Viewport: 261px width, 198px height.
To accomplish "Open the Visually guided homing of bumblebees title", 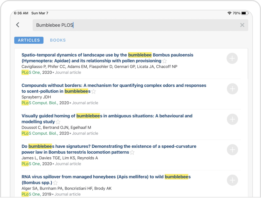I will click(x=107, y=119).
